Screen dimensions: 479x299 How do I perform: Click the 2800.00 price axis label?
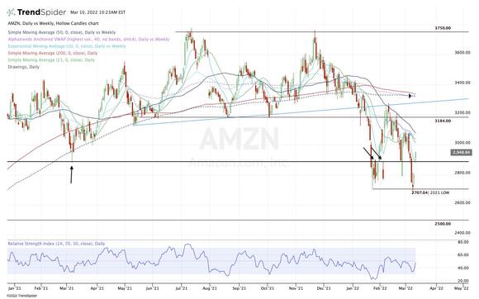[x=462, y=173]
